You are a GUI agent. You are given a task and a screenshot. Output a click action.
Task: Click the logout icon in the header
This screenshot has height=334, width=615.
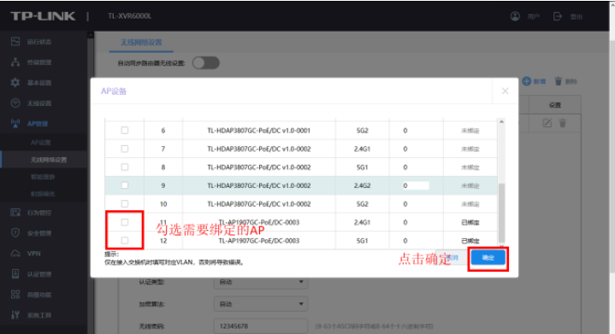[558, 16]
